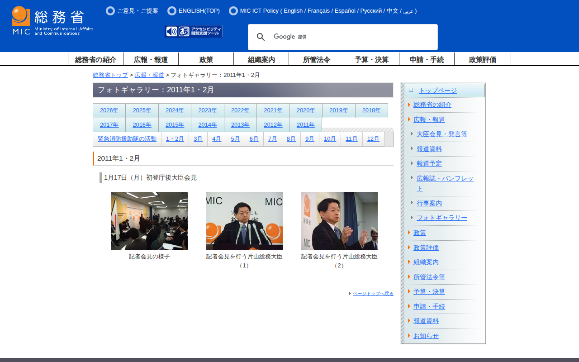Click the arrow icon next to ページトップへ戻る

tap(350, 294)
